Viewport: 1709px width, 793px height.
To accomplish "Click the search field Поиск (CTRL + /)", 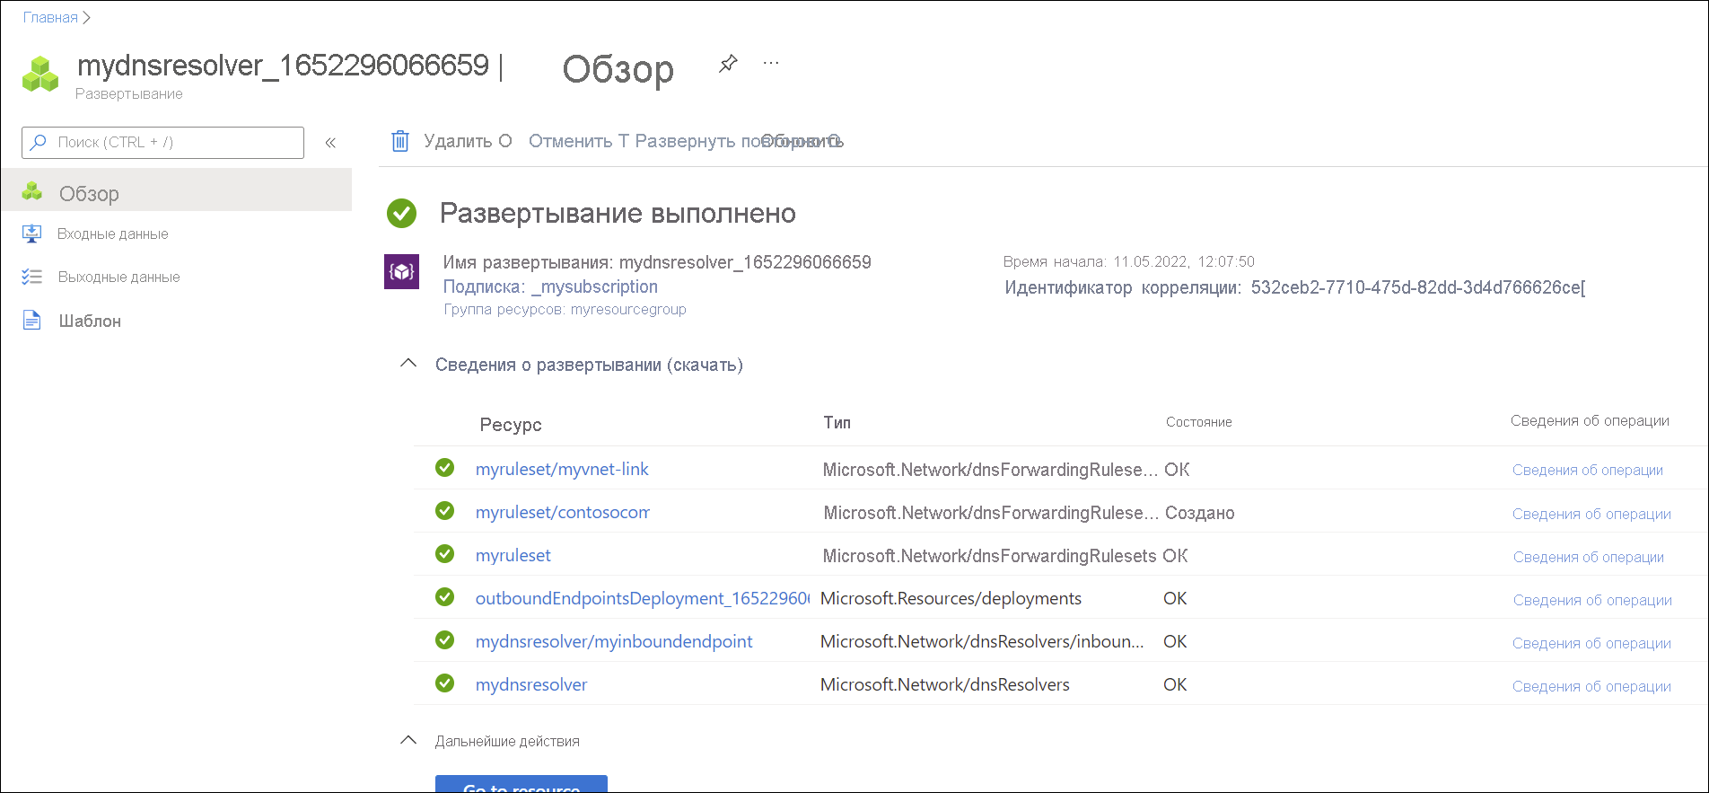I will point(162,142).
